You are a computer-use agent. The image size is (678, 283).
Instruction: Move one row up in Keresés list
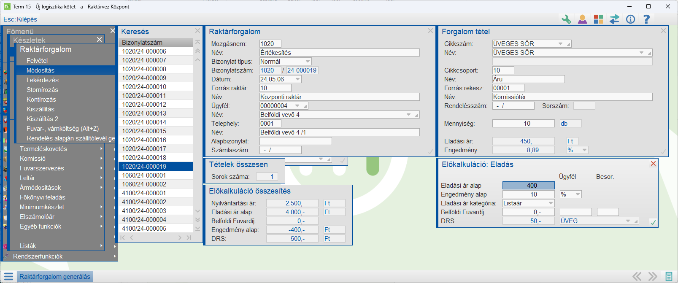tap(197, 60)
